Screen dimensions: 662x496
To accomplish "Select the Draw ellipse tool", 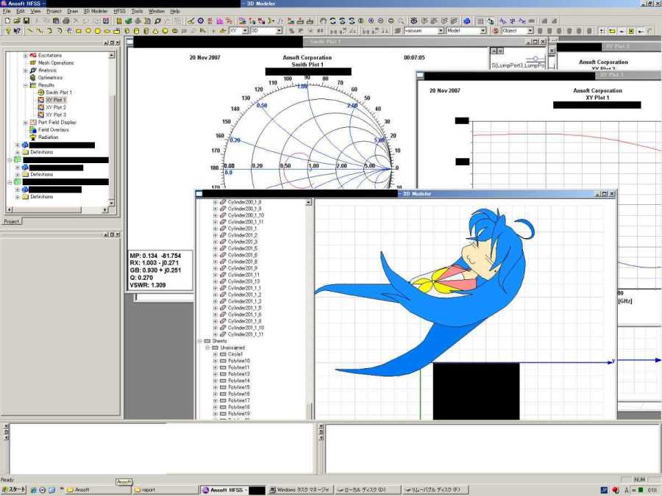I will click(x=107, y=31).
